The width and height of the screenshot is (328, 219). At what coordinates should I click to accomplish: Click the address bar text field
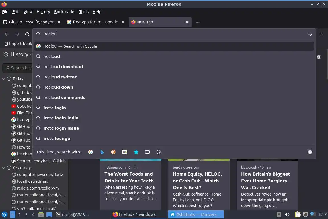[174, 34]
